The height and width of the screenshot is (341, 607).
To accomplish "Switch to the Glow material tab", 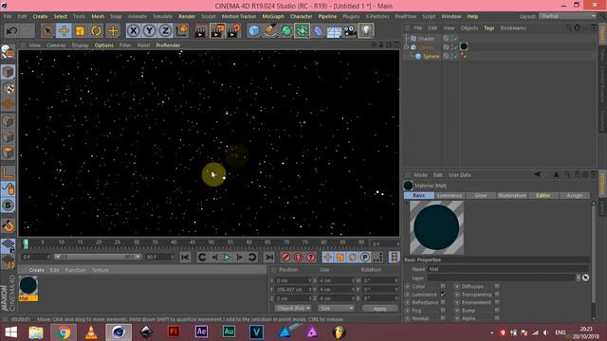I will pyautogui.click(x=481, y=196).
